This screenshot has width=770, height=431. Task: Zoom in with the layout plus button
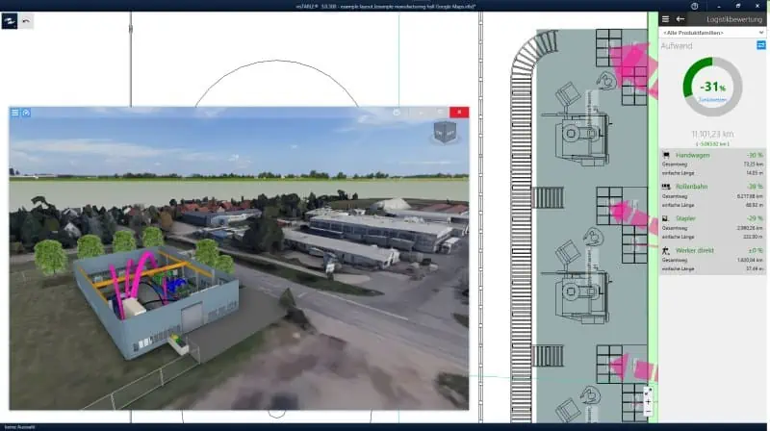coord(648,401)
